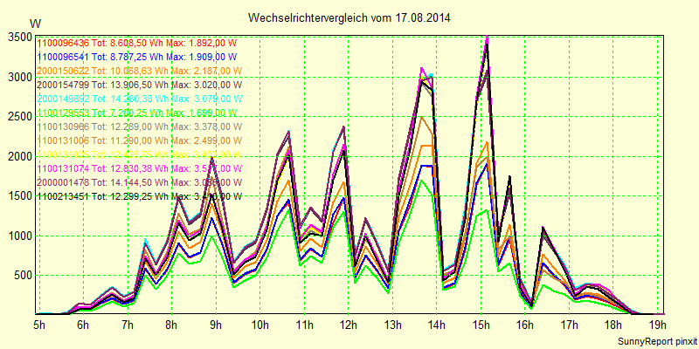
Task: Click the magenta legend entry 1100131074
Action: [x=140, y=168]
